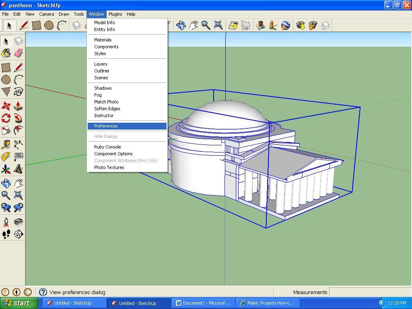Activate the Section Plane tool
Screen dimensions: 412x309
point(19,234)
